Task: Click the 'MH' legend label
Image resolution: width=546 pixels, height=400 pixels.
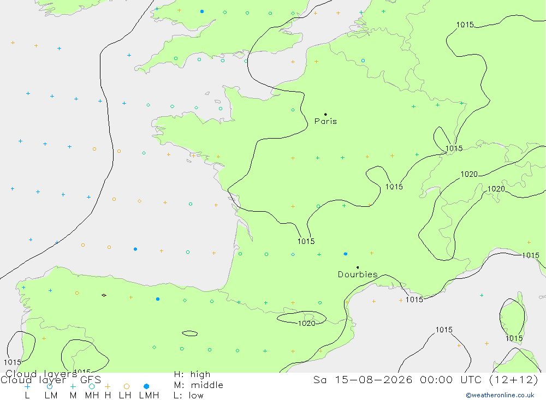Action: click(92, 396)
